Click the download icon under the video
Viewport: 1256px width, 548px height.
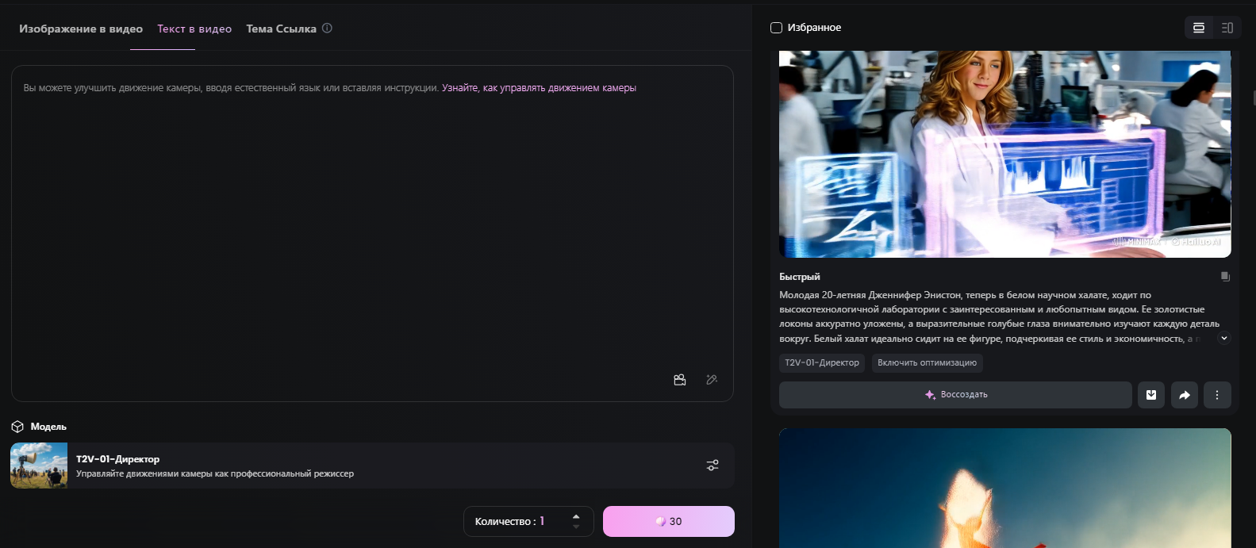1151,395
